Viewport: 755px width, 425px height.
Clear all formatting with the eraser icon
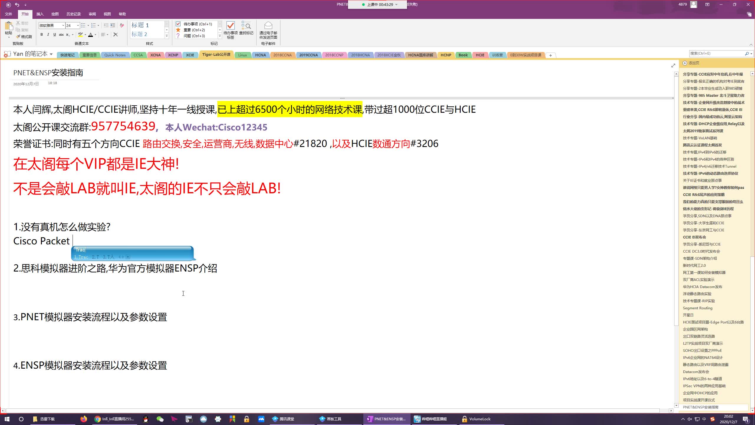(x=122, y=25)
